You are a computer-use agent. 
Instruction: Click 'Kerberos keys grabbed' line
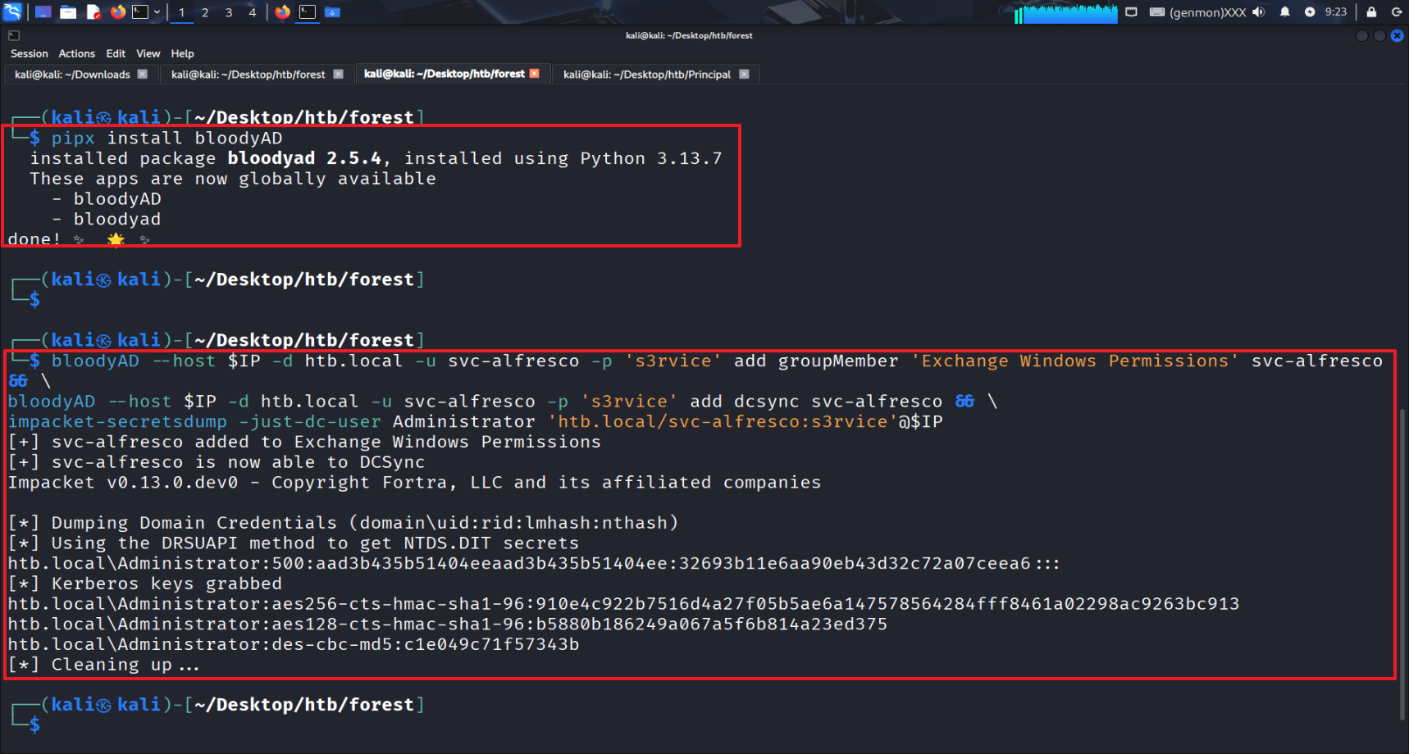tap(145, 584)
